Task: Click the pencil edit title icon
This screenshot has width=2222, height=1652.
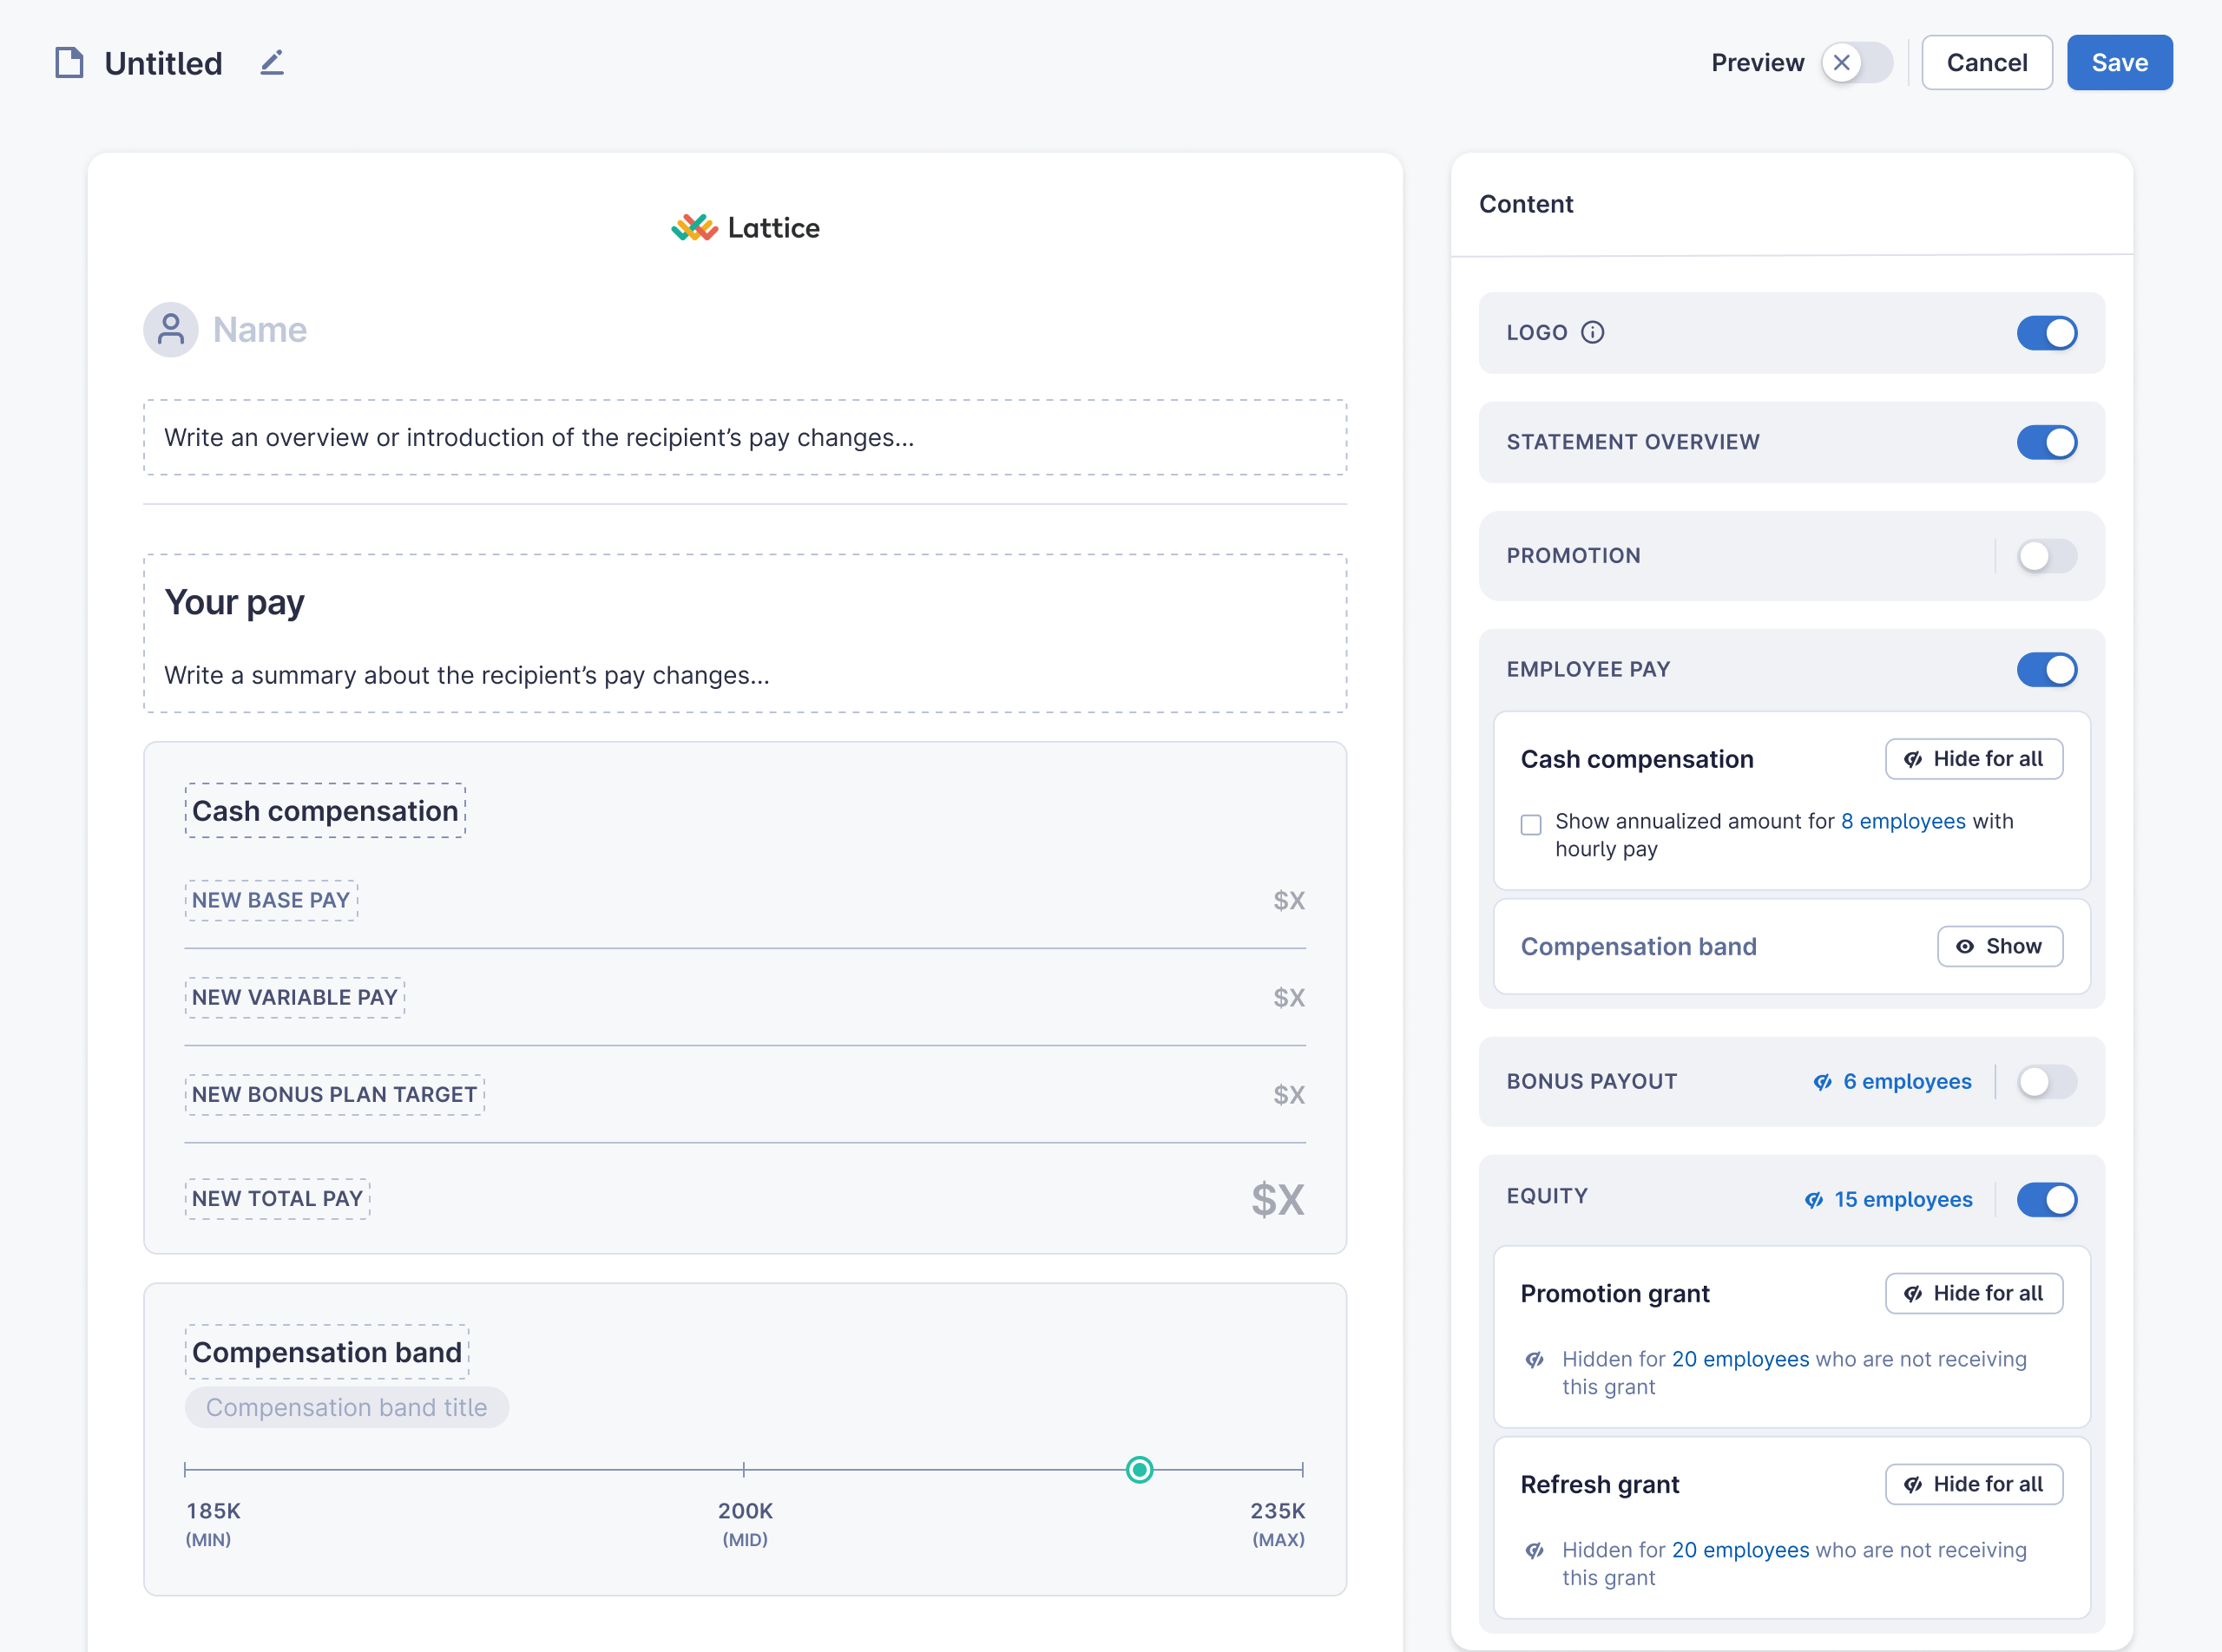Action: (x=273, y=63)
